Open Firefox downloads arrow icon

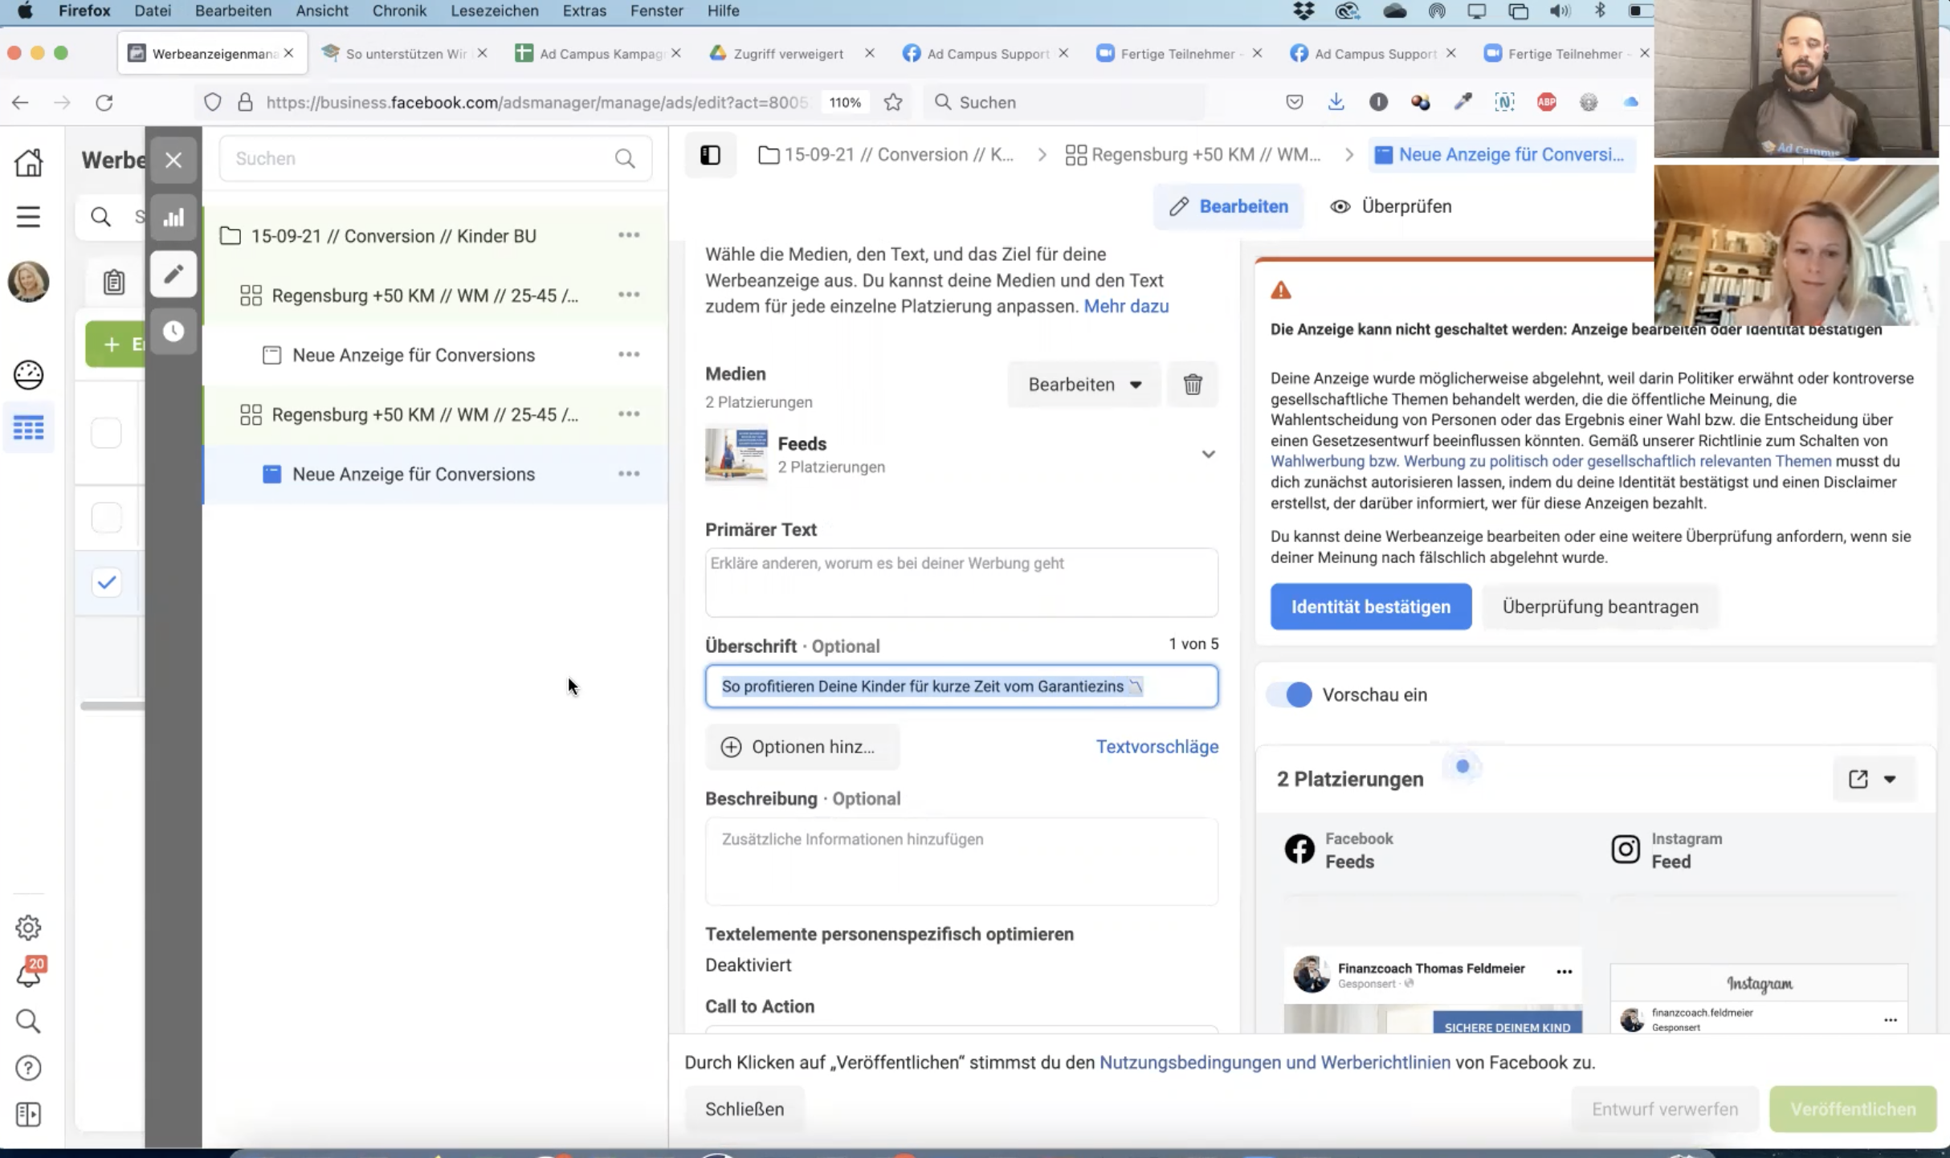click(1336, 102)
